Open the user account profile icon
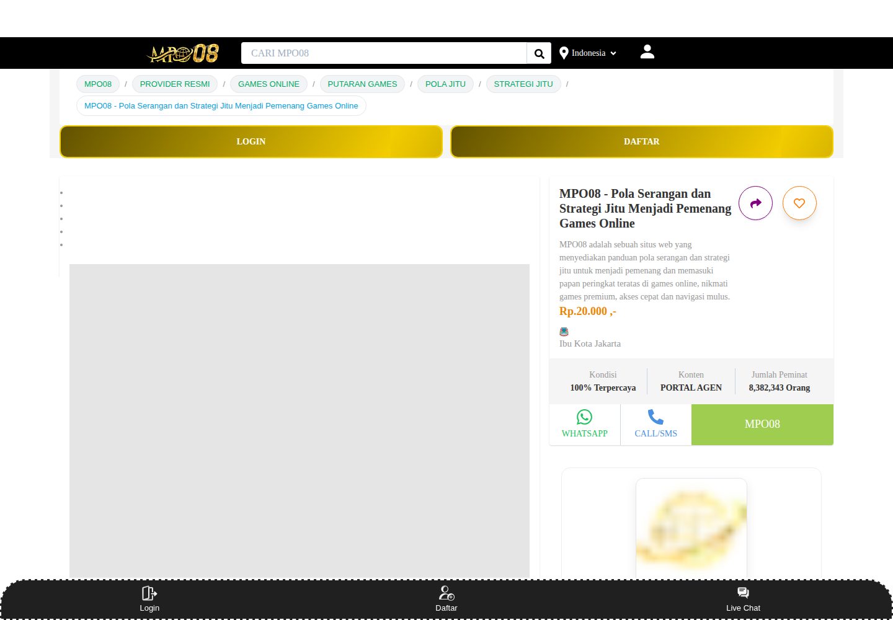 (x=647, y=51)
